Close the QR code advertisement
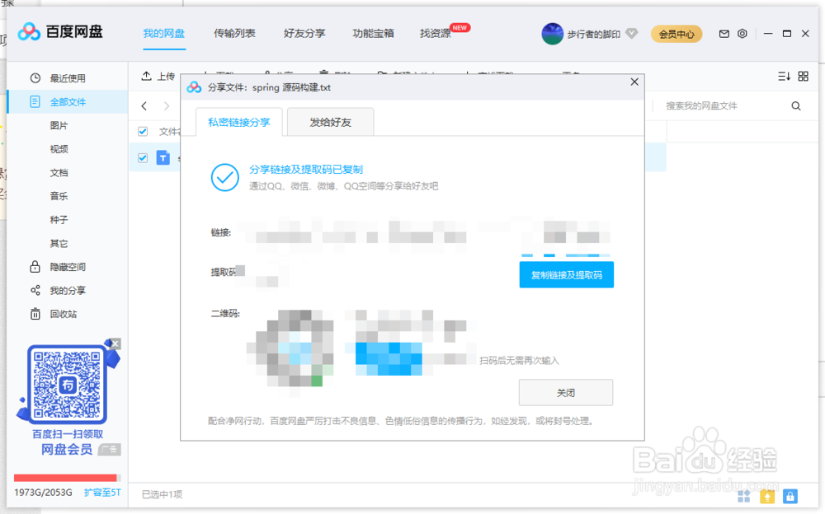 (x=115, y=343)
